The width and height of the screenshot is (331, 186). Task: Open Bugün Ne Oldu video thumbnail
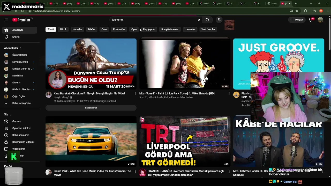(91, 64)
